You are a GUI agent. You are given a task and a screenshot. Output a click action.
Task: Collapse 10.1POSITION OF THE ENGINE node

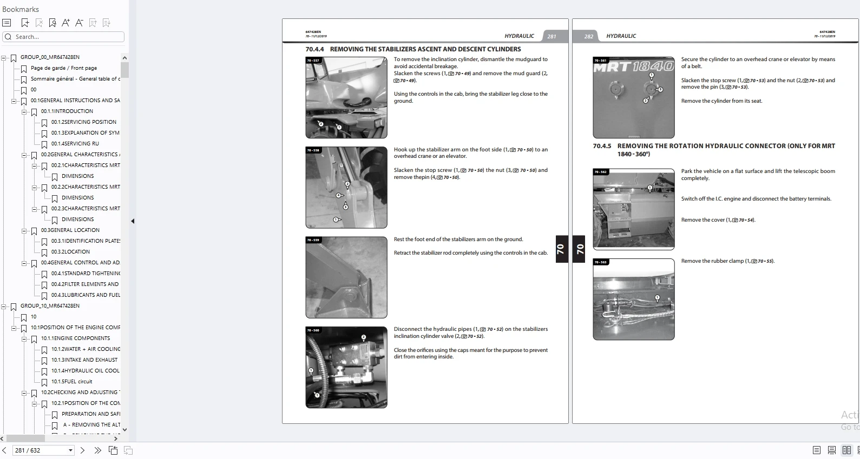point(14,328)
